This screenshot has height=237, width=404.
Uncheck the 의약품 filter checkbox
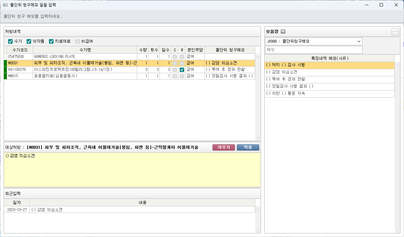29,41
